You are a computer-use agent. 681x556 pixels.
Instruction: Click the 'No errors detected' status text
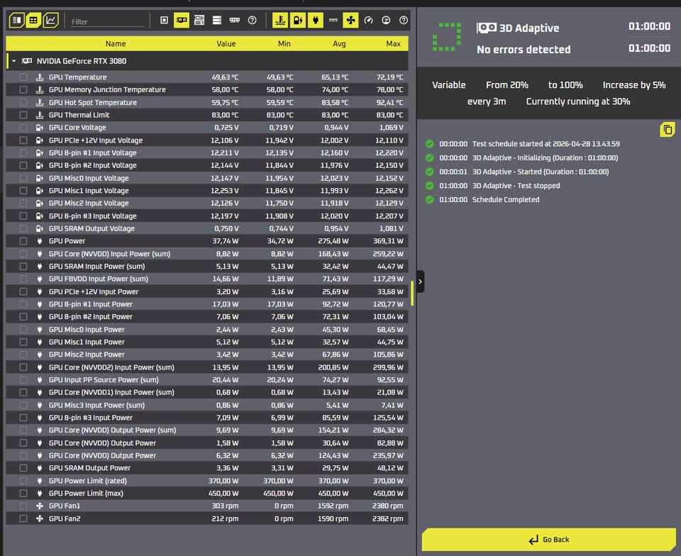524,50
